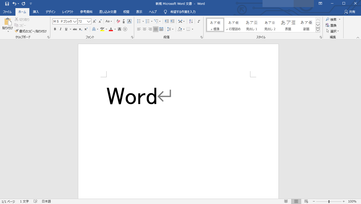Toggle bold formatting

[55, 29]
